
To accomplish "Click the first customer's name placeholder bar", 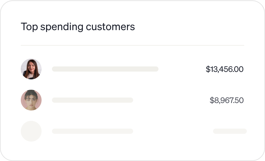I will pos(105,69).
